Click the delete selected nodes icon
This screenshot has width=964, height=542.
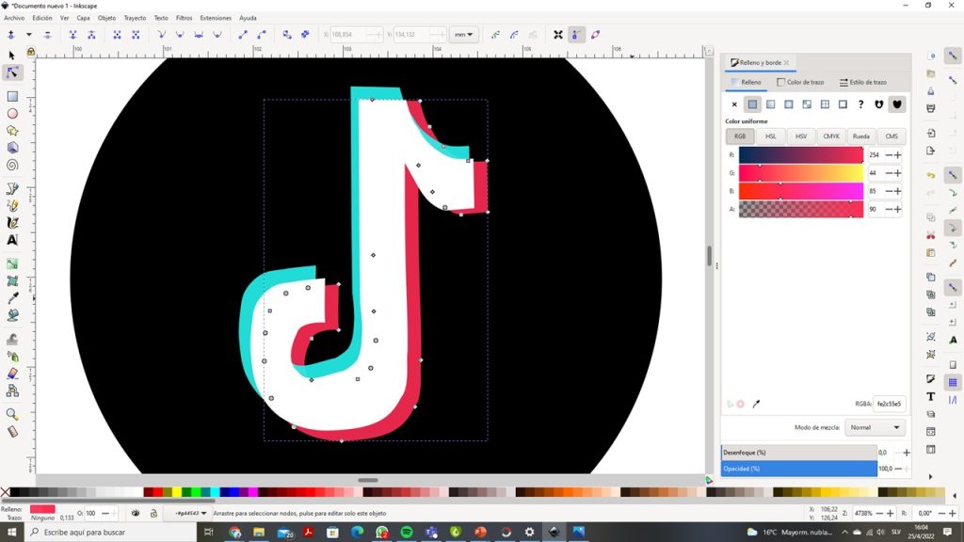pos(47,35)
